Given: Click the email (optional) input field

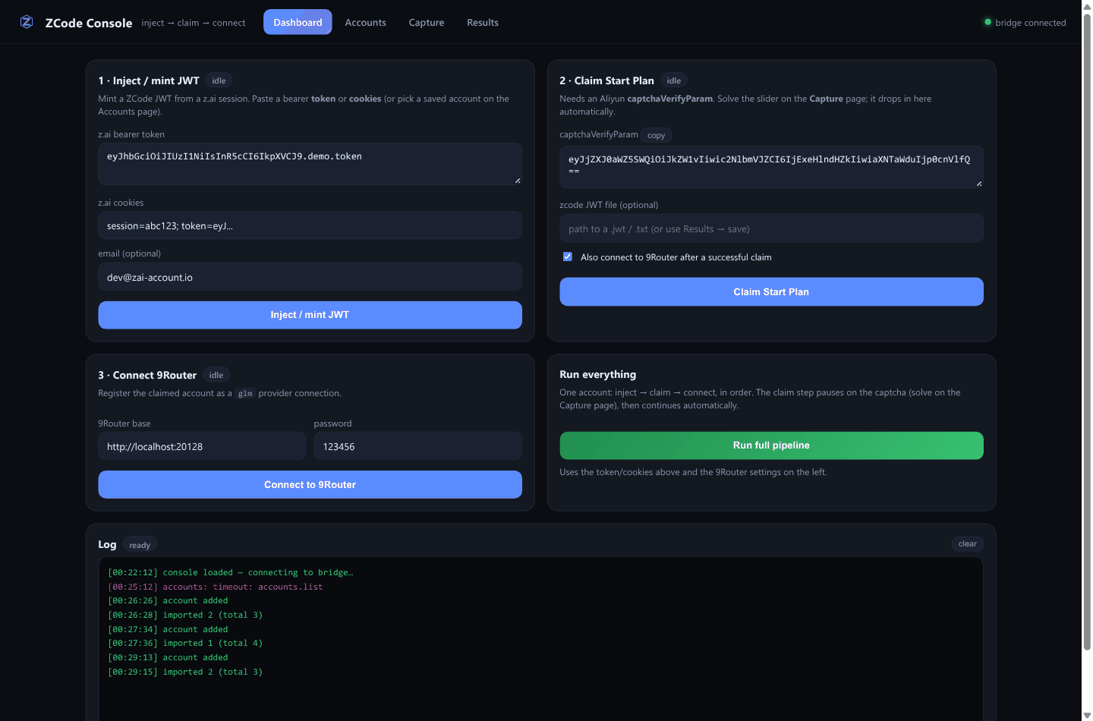Looking at the screenshot, I should tap(310, 276).
